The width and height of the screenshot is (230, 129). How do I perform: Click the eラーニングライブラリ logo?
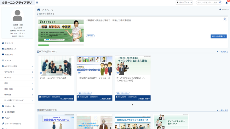[17, 3]
